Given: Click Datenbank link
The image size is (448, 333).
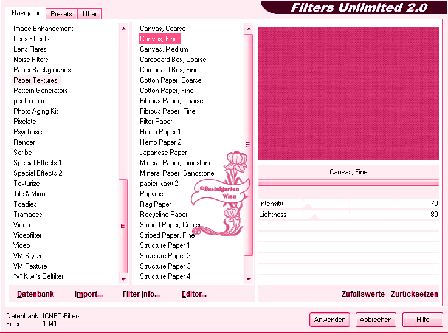Looking at the screenshot, I should pyautogui.click(x=35, y=294).
